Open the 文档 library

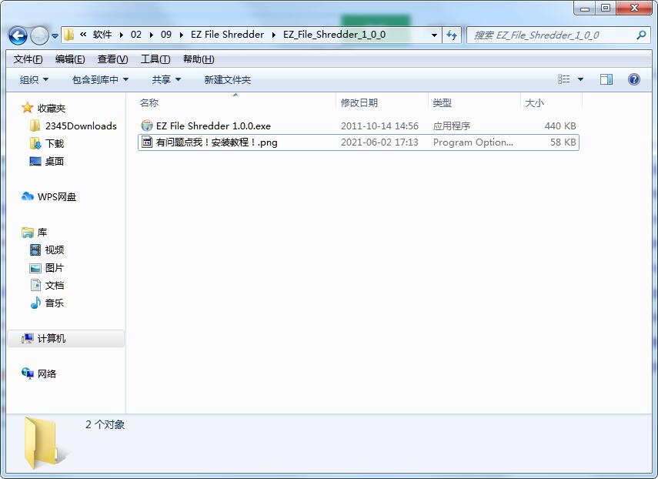tap(55, 286)
